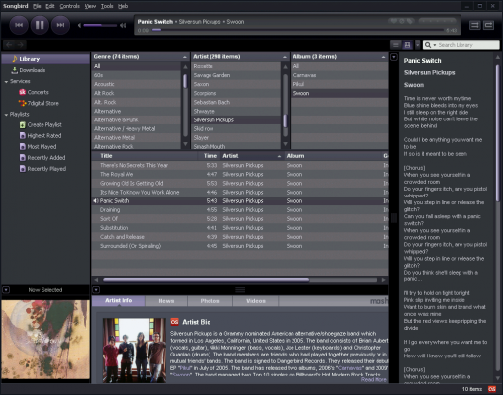Open the Tools menu
The height and width of the screenshot is (395, 503).
[x=107, y=6]
